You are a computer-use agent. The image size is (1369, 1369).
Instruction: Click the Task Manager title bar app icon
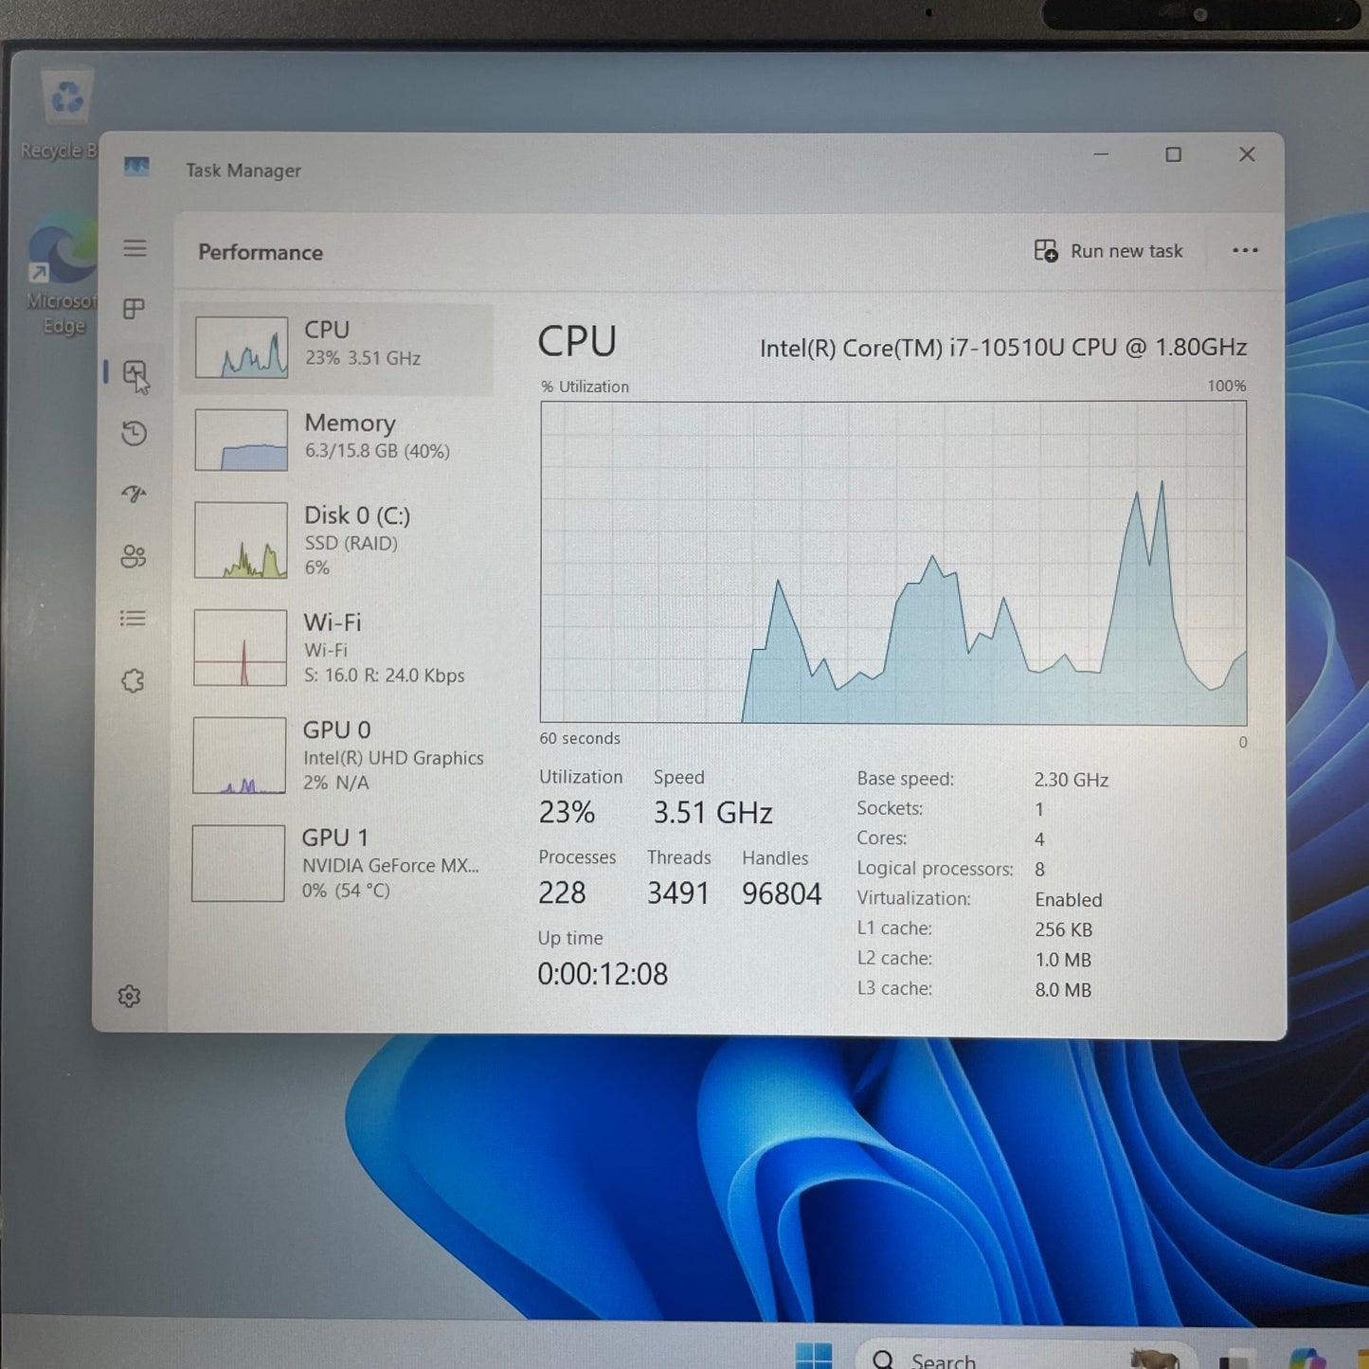[136, 168]
